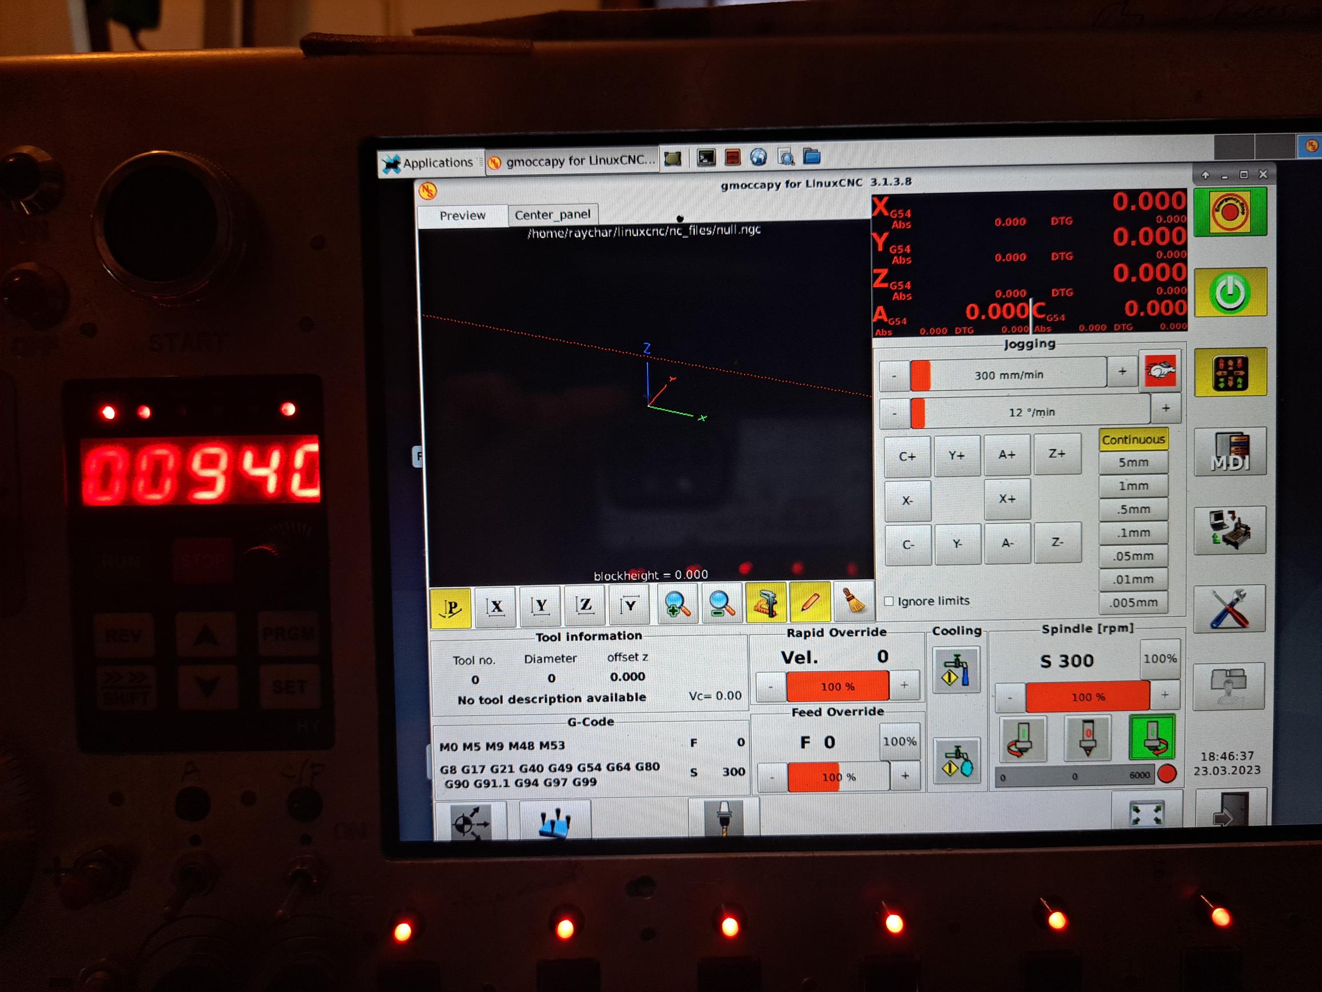Select 1mm jog increment
1322x992 pixels.
pyautogui.click(x=1133, y=486)
